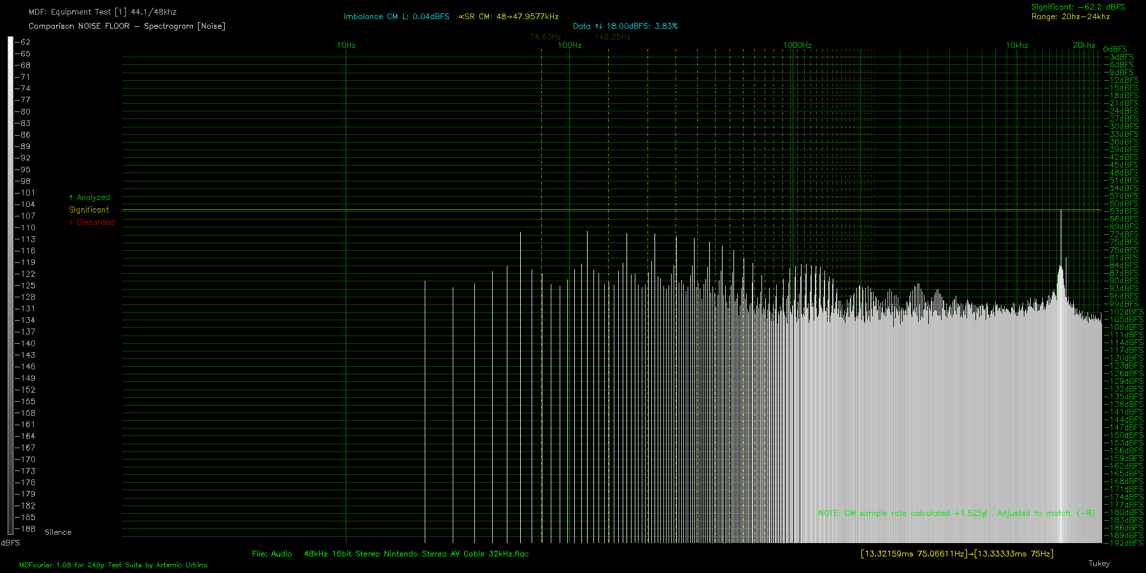Click the 'Nintendo Stereo AV Cable 32kHz.flac' file name
Image resolution: width=1146 pixels, height=573 pixels.
point(456,554)
